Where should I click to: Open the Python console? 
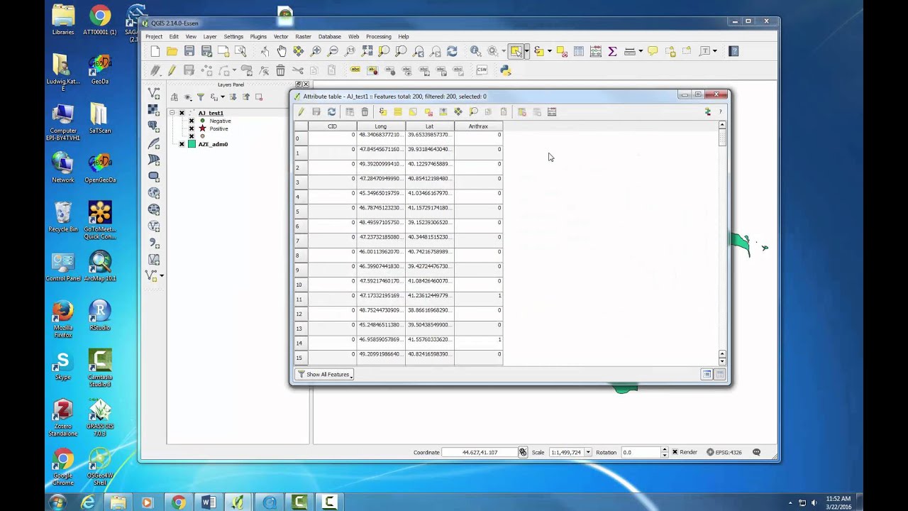click(505, 70)
